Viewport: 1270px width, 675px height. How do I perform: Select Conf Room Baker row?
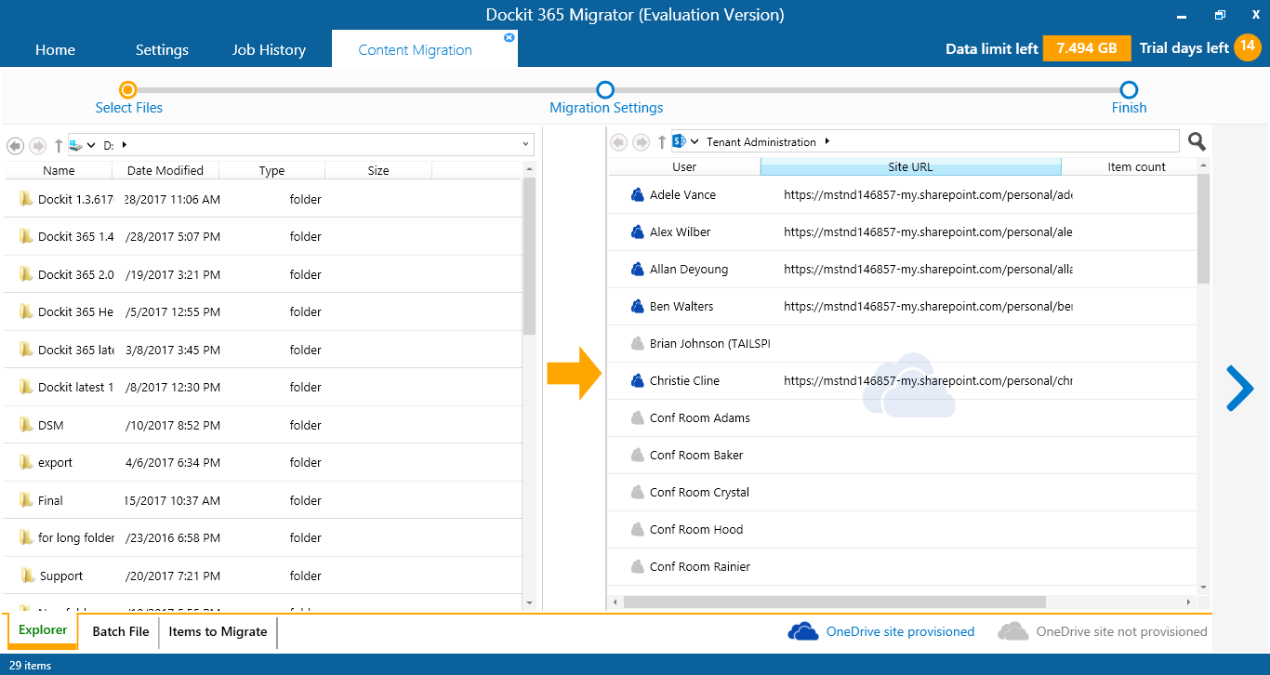point(902,455)
